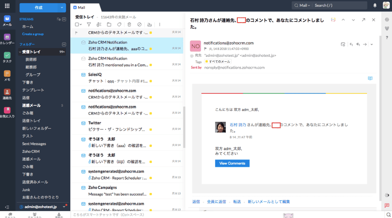
Task: Click the mark as spam icon in toolbar
Action: 140,25
